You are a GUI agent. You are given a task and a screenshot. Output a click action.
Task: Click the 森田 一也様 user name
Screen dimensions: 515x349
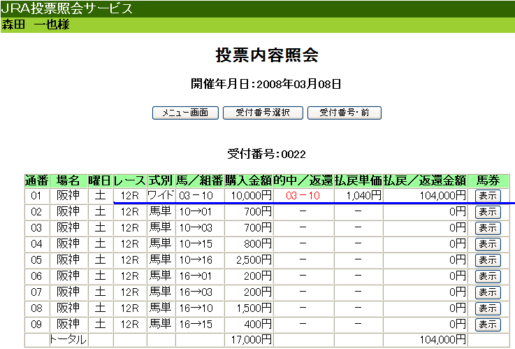(36, 24)
